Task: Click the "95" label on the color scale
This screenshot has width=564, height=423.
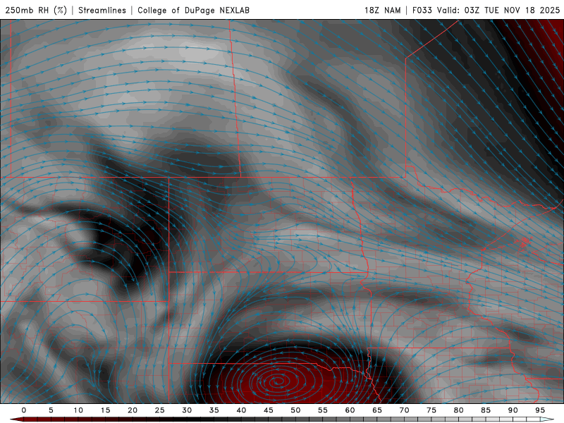Action: pos(540,410)
